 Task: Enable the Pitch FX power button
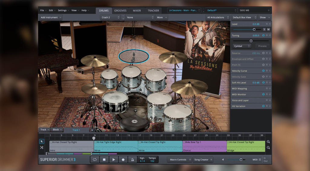click(x=263, y=65)
